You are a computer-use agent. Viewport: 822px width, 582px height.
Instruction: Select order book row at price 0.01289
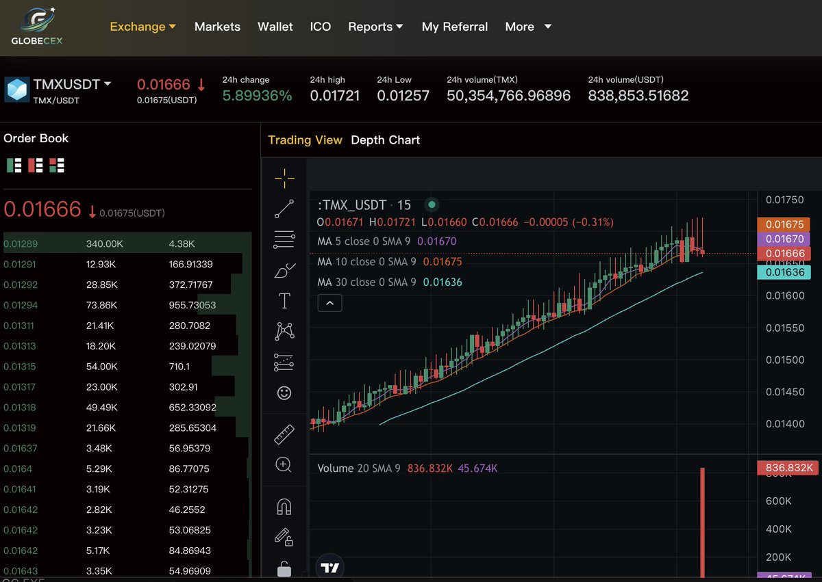click(127, 243)
